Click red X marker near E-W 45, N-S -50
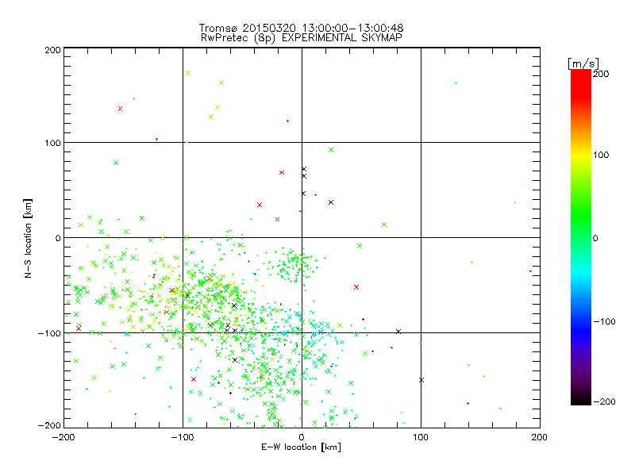635x476 pixels. coord(356,287)
